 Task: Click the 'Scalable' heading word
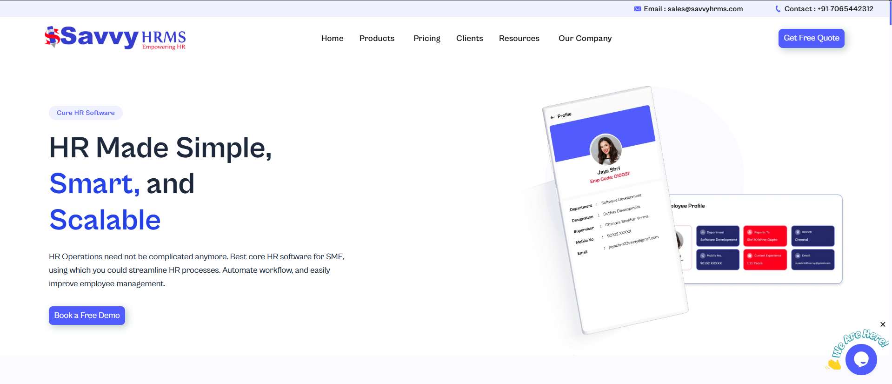coord(105,220)
